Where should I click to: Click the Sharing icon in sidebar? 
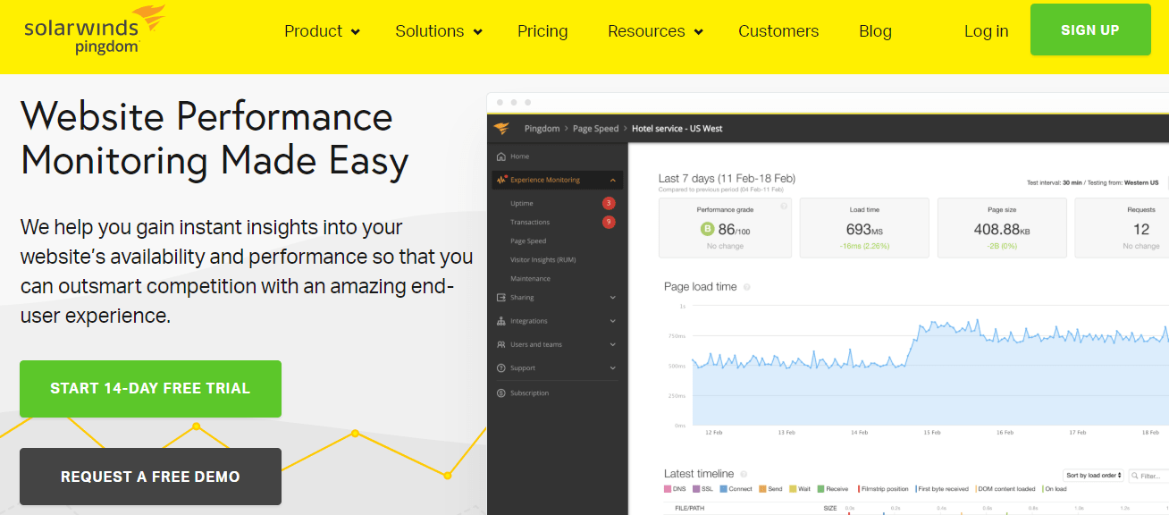[x=501, y=298]
